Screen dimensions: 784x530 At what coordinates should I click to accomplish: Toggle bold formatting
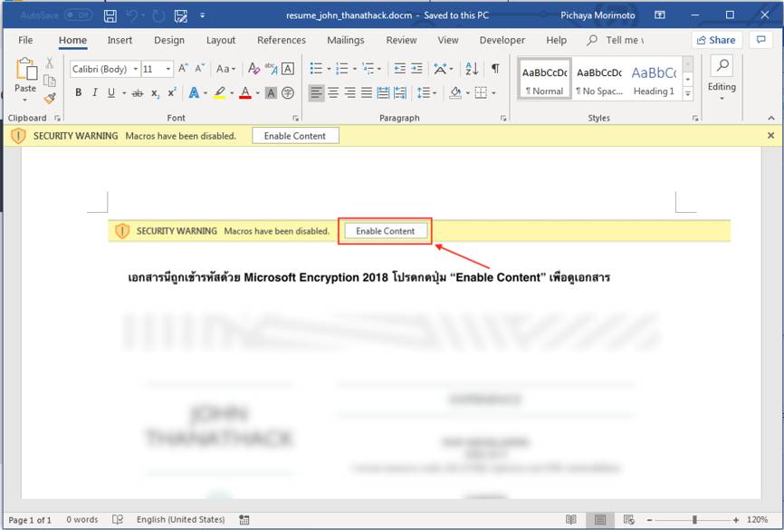(78, 92)
